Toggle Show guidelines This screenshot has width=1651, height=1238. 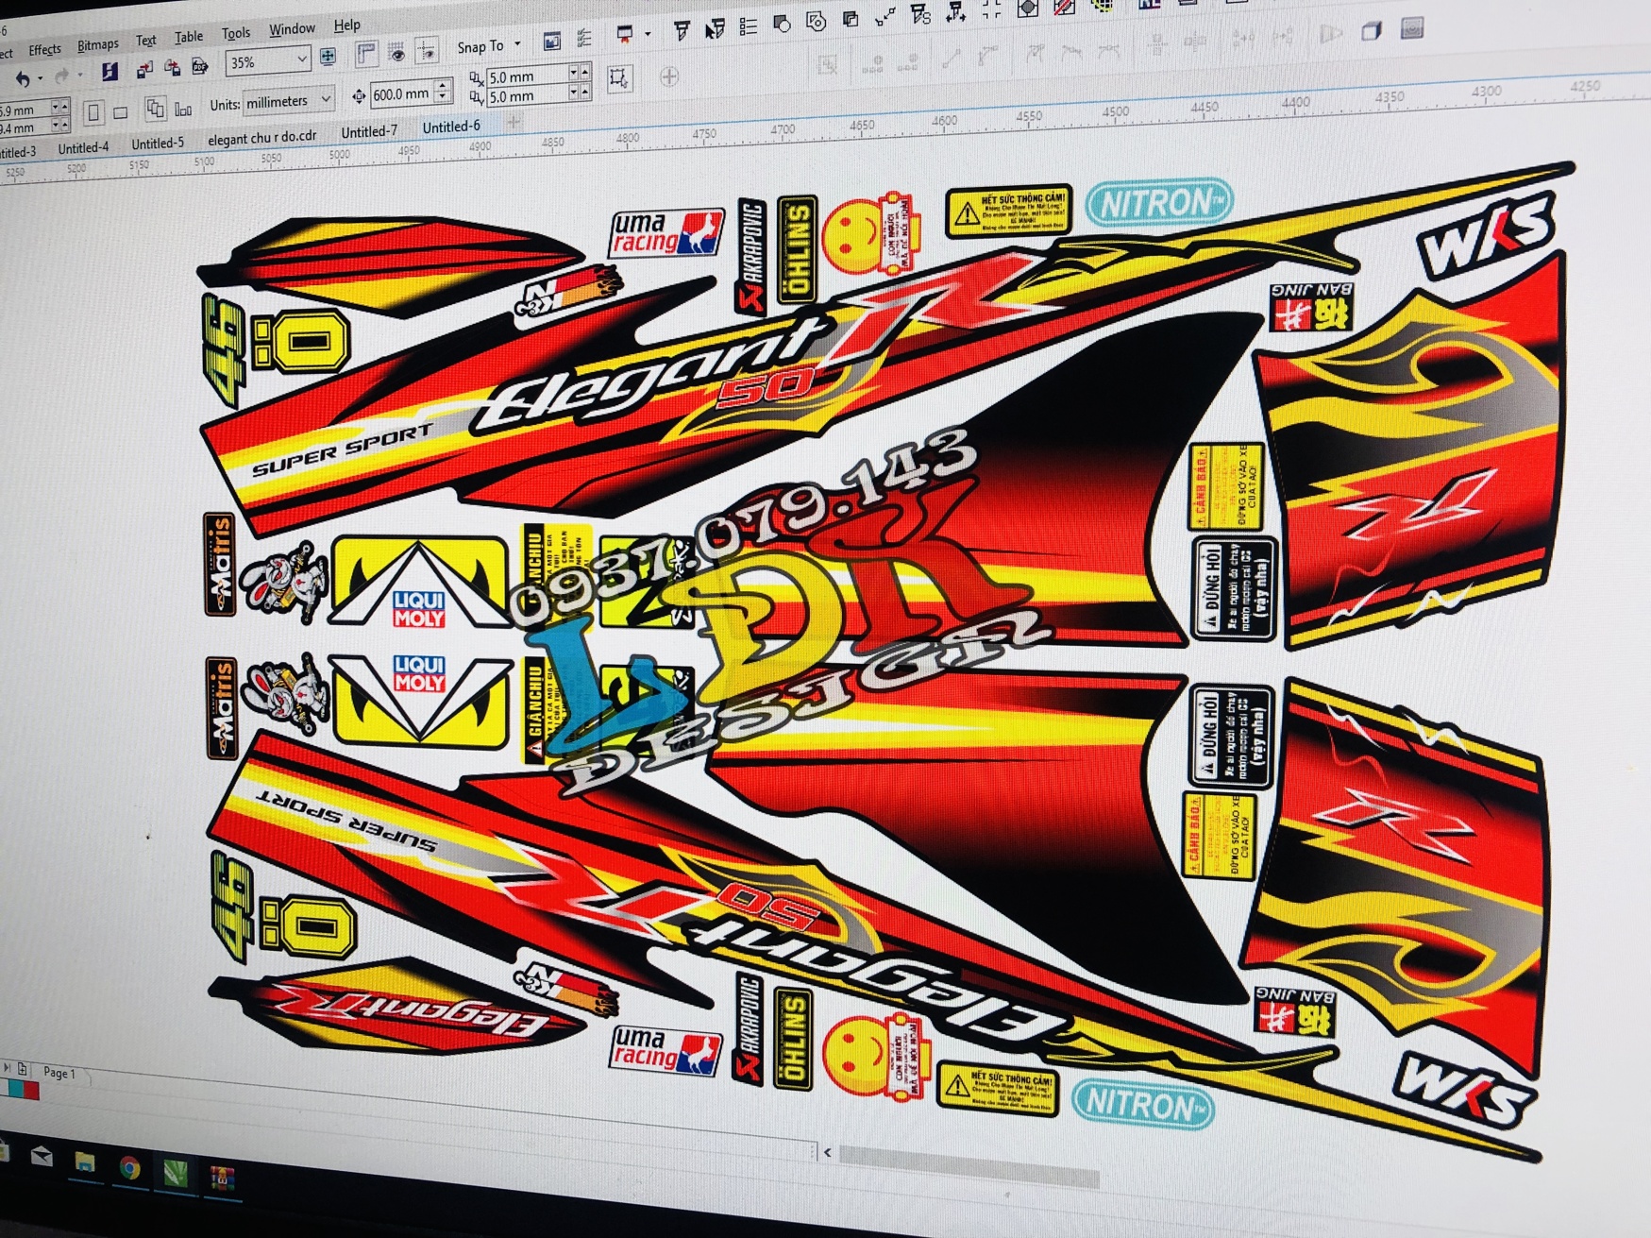427,50
